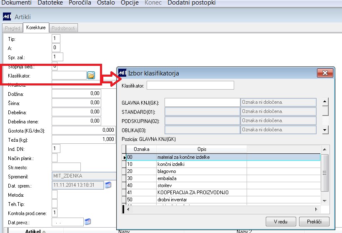Open the Klasifikator folder browse icon
The image size is (342, 233).
(91, 75)
